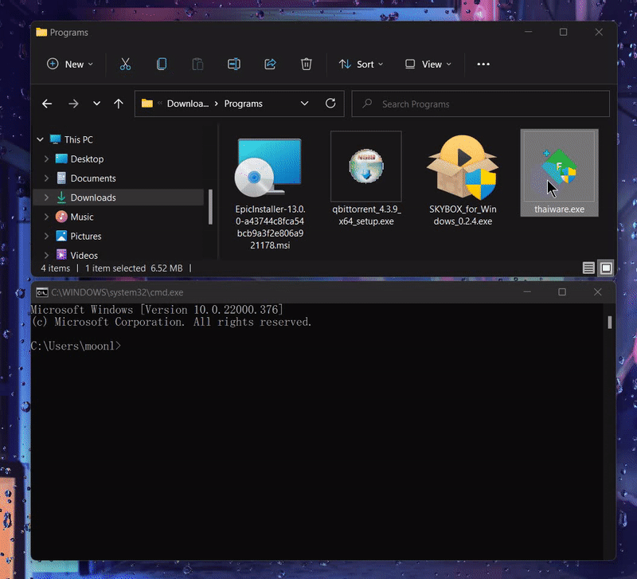The width and height of the screenshot is (637, 579).
Task: Minimize the Programs explorer window
Action: (x=529, y=32)
